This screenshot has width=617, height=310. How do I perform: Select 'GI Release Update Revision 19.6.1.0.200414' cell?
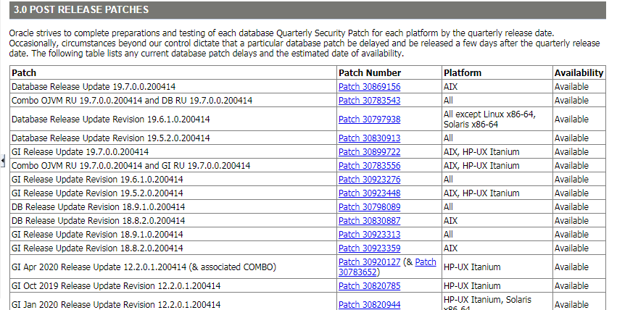coord(173,180)
